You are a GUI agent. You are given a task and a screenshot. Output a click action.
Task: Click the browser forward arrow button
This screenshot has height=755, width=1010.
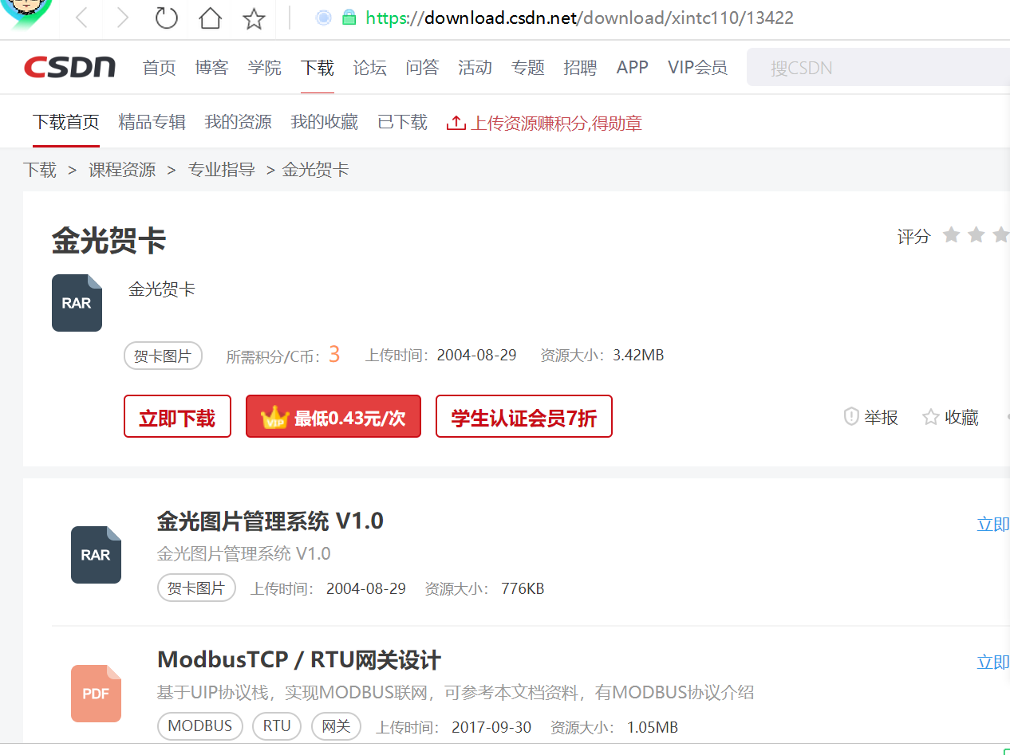click(122, 18)
